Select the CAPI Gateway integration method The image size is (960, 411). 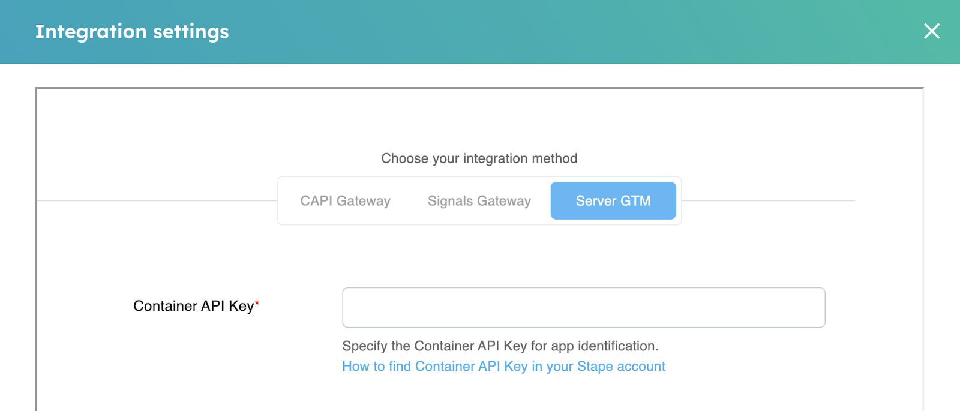[x=346, y=201]
